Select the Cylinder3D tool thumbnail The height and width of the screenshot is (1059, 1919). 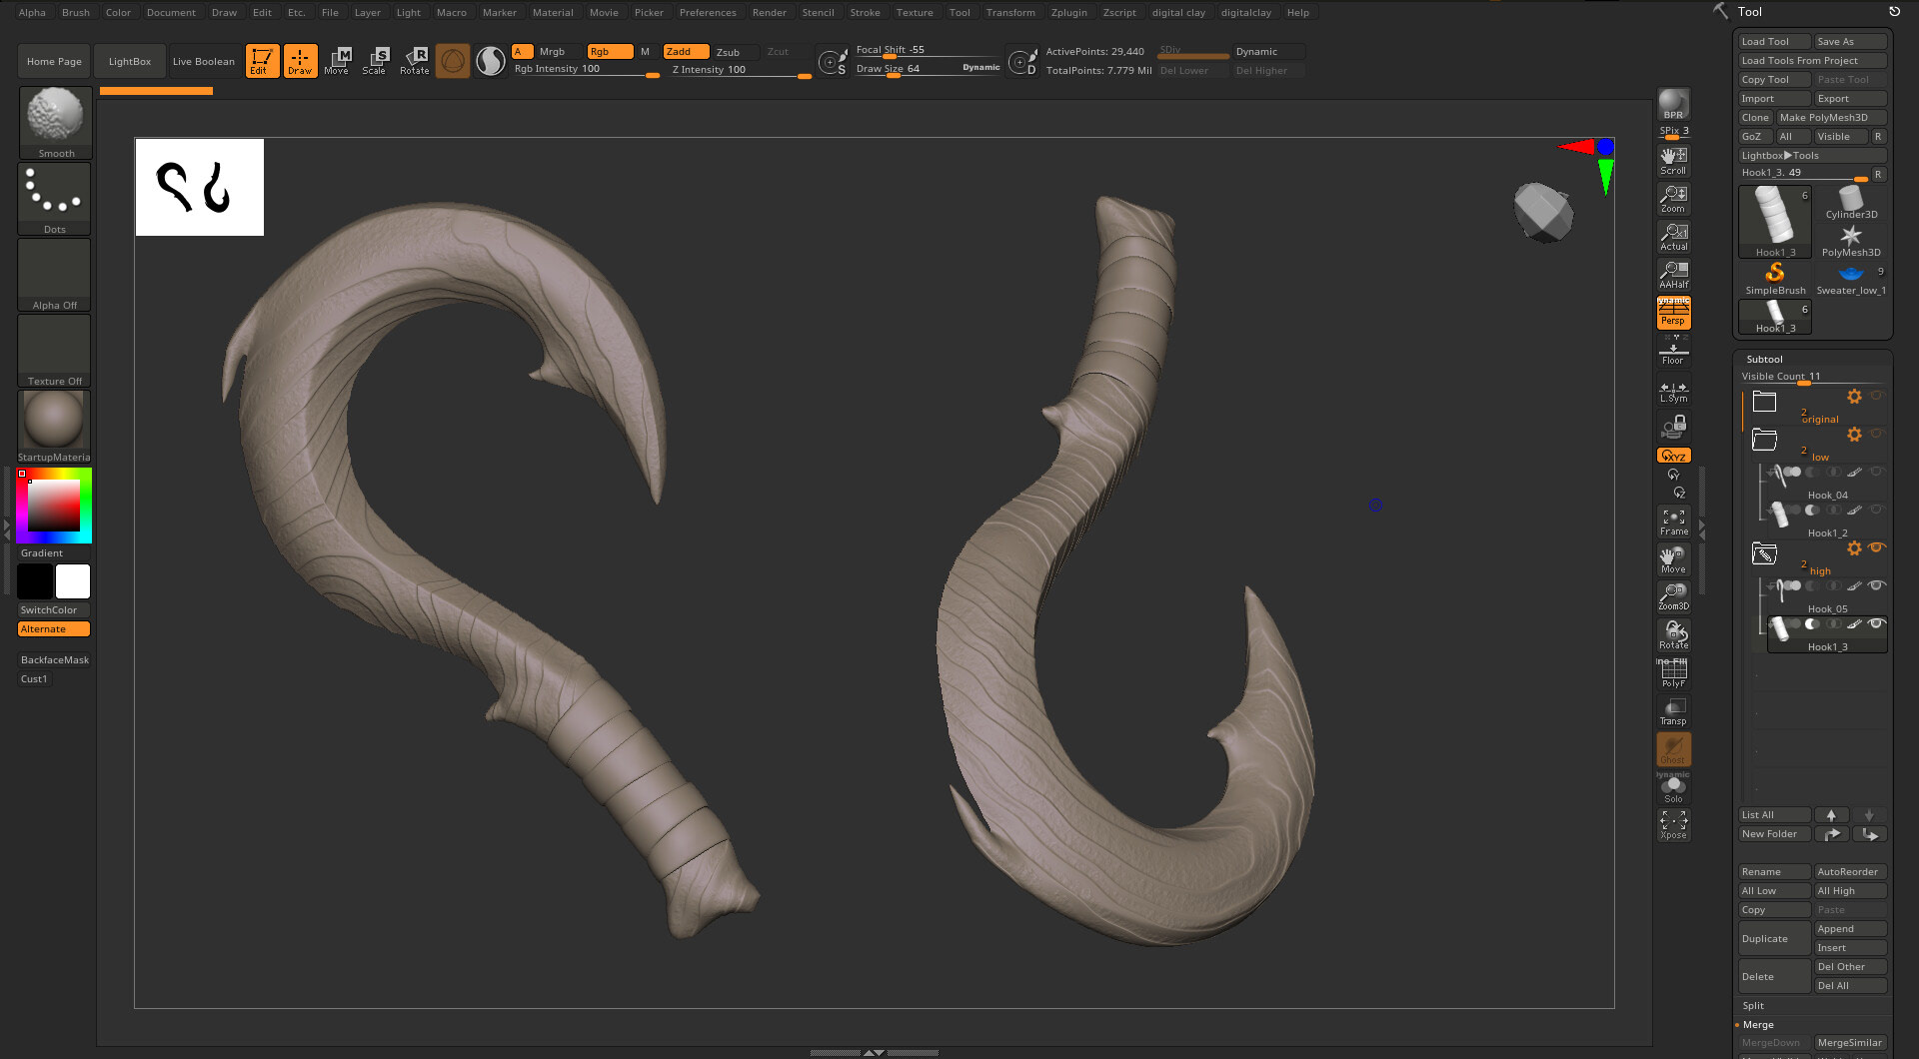(1851, 203)
